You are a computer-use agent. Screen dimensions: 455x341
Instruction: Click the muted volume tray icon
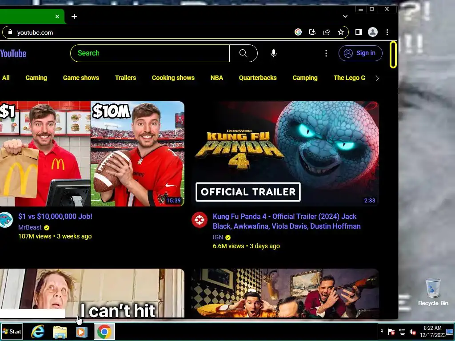point(412,331)
